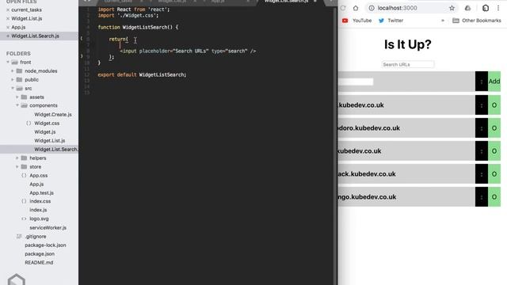Click the store folder icon

tap(24, 167)
